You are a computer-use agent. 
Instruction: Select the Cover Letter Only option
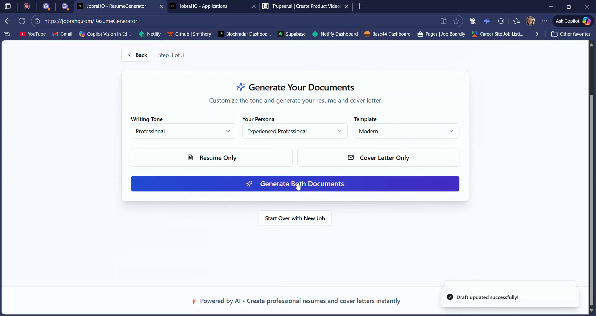tap(378, 157)
